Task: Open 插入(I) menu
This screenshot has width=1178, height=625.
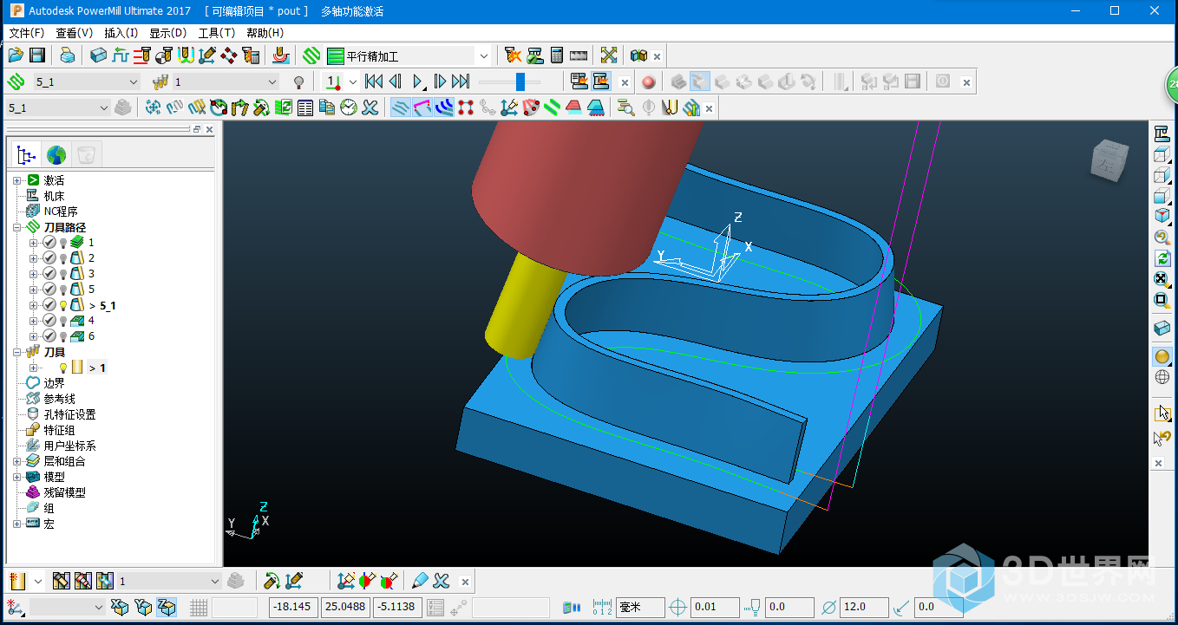Action: [121, 33]
